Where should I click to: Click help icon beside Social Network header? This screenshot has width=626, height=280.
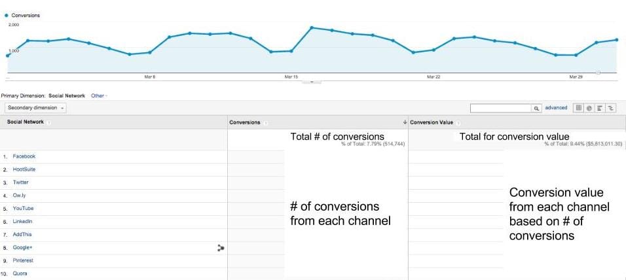48,122
